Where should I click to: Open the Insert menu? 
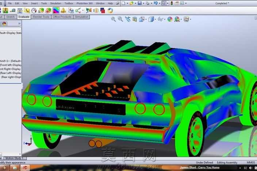[34, 3]
